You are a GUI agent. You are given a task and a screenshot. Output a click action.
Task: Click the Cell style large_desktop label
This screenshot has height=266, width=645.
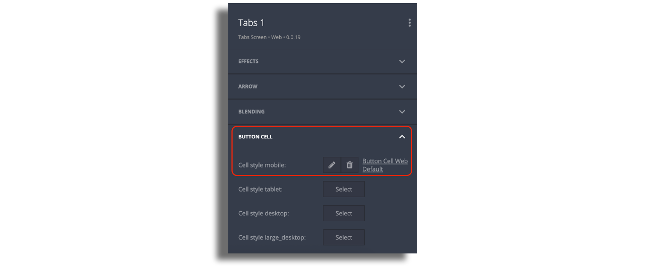272,237
